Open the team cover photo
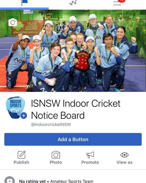Image resolution: width=146 pixels, height=183 pixels. coord(73,51)
